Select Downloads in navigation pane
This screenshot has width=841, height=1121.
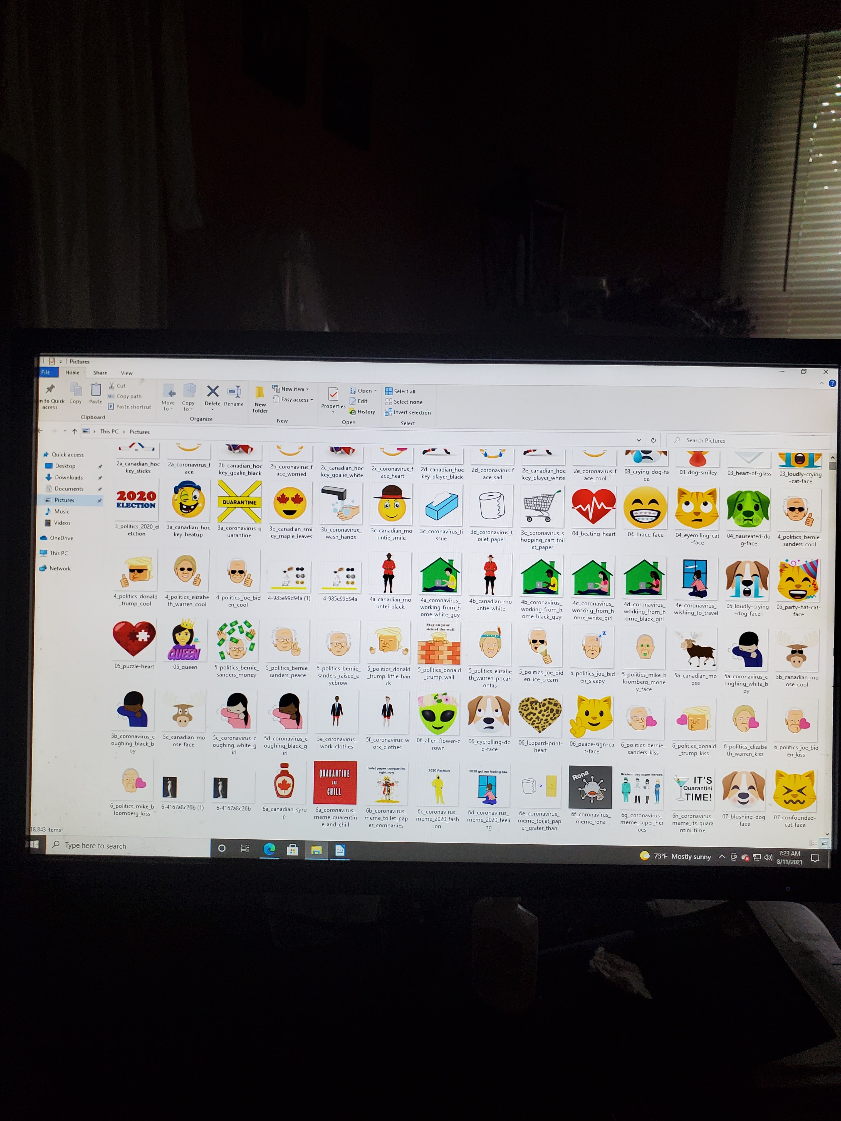point(68,477)
